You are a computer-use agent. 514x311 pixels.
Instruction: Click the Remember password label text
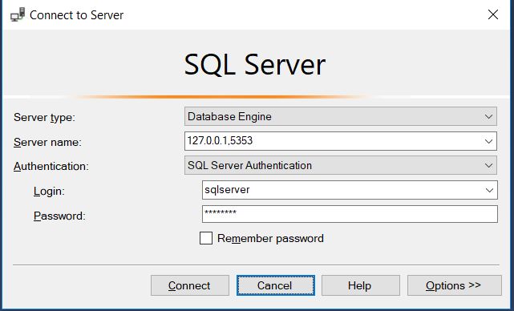[270, 238]
